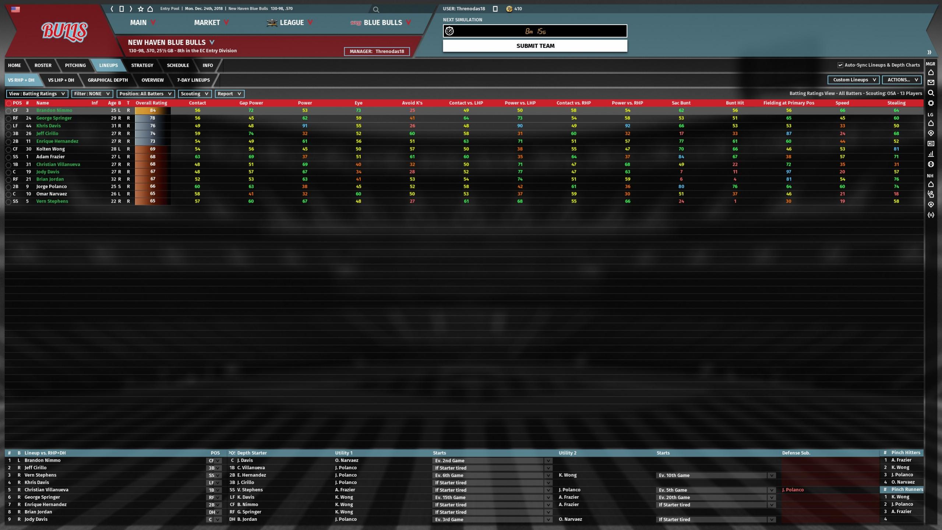Switch to the PITCHING tab

point(75,65)
